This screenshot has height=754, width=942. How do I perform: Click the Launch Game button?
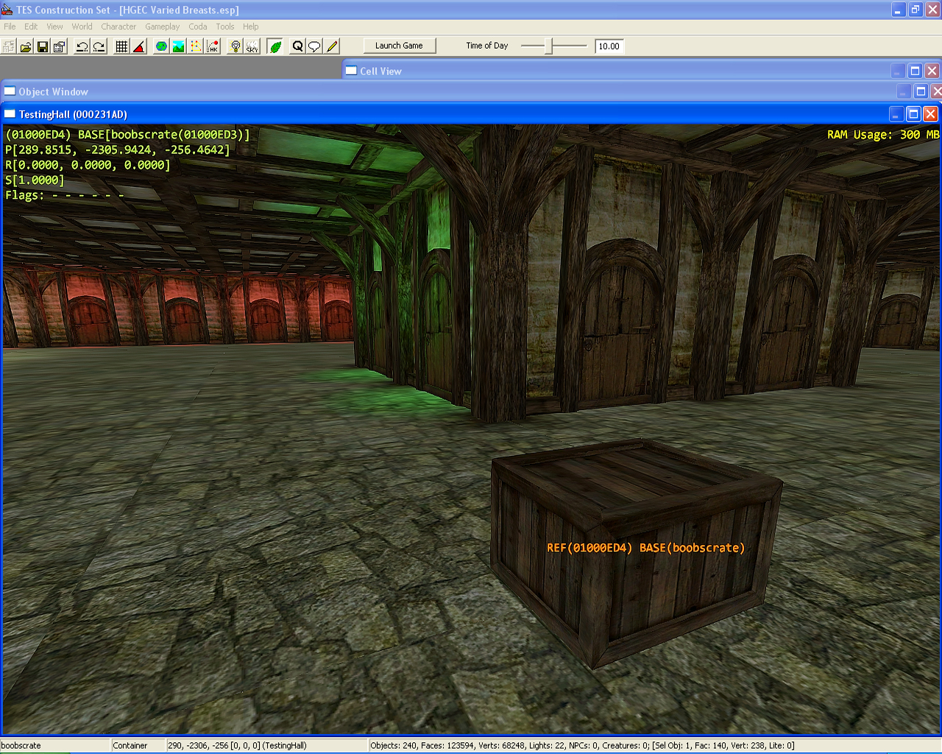[x=399, y=46]
